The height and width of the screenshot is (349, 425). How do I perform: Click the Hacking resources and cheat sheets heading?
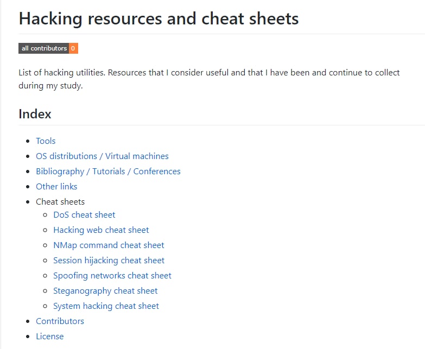pos(158,18)
